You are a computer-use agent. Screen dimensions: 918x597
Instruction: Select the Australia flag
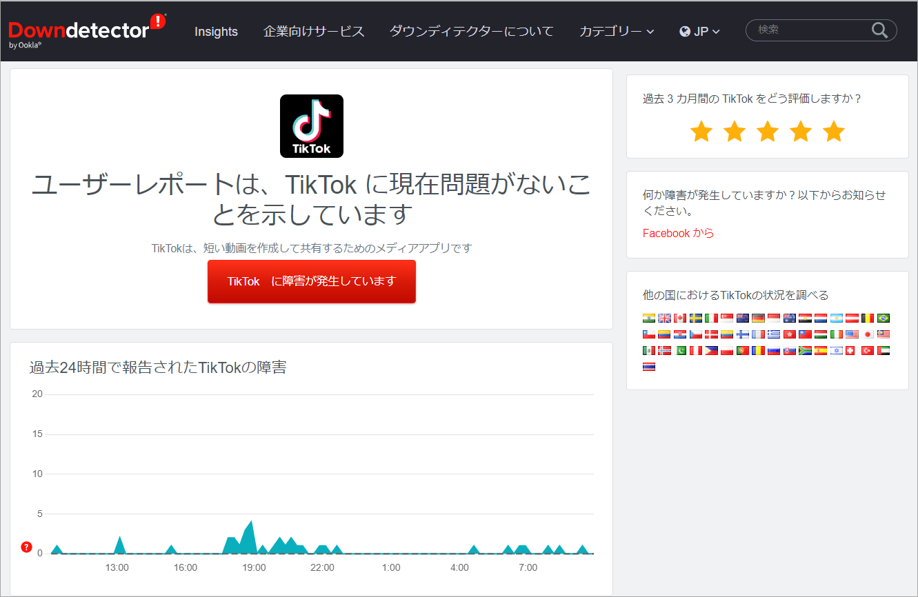click(790, 318)
